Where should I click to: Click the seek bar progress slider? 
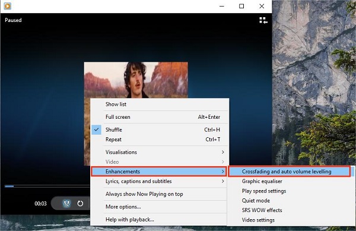pyautogui.click(x=47, y=186)
